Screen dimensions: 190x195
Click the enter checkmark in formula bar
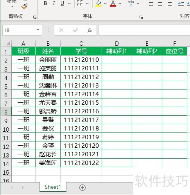[x=75, y=30]
